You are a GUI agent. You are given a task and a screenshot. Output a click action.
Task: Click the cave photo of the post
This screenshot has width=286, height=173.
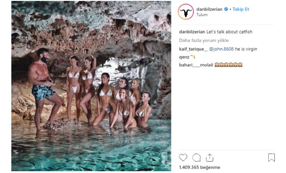91,86
